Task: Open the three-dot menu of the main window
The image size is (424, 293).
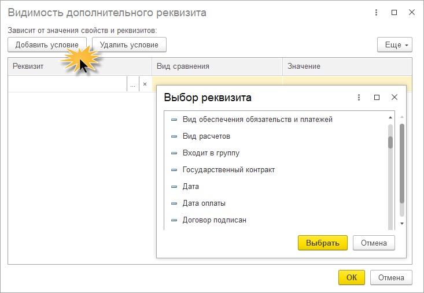Action: (x=377, y=12)
